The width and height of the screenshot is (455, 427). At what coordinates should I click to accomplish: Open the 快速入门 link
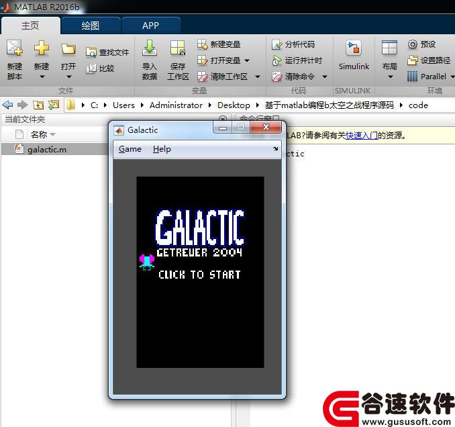pyautogui.click(x=362, y=135)
